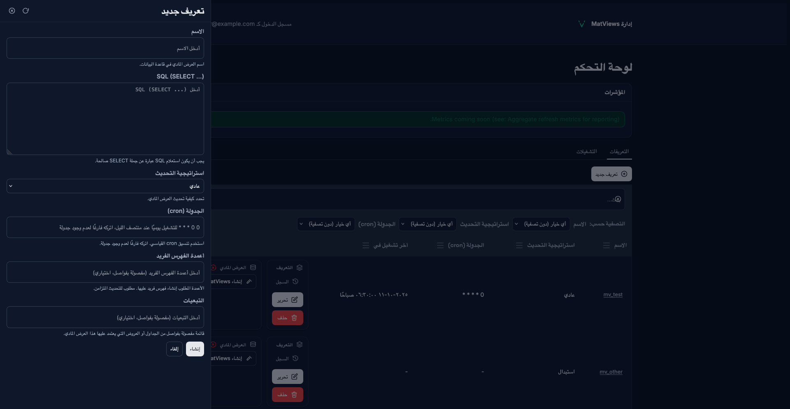Open the mv_test definition link

(613, 295)
